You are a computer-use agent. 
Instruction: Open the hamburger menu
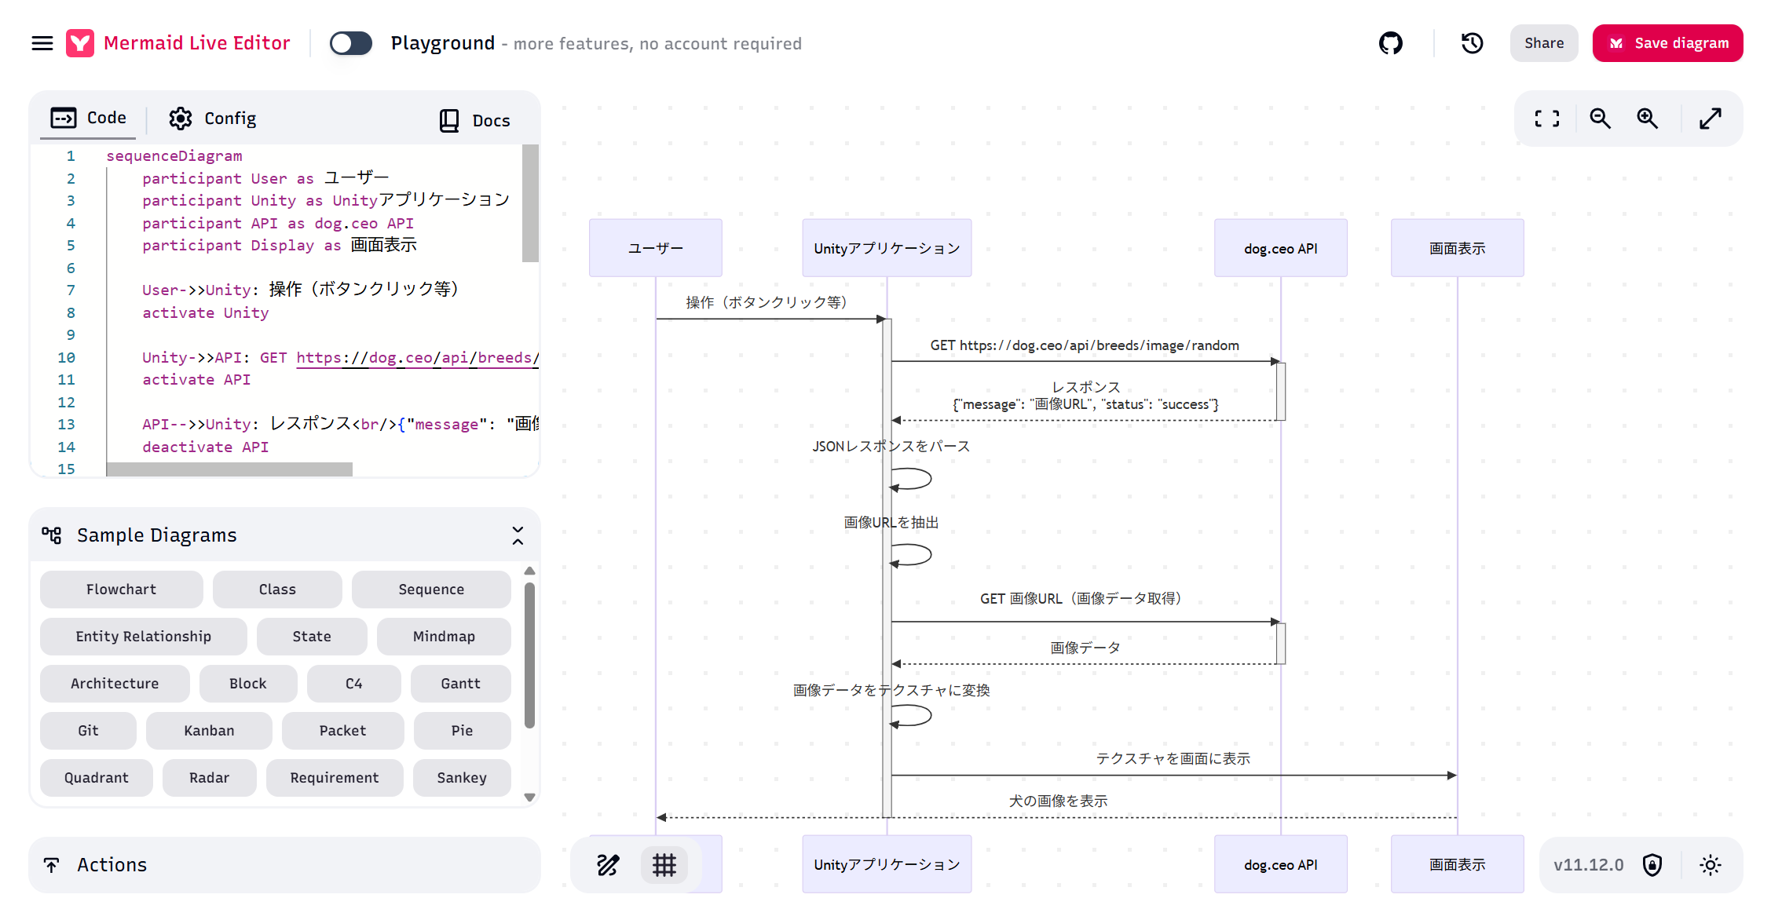(x=42, y=43)
